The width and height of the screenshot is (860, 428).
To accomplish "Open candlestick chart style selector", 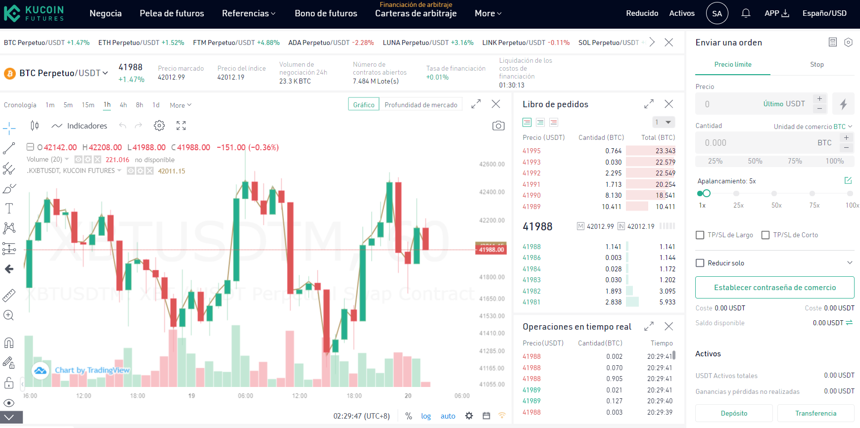I will click(x=35, y=126).
